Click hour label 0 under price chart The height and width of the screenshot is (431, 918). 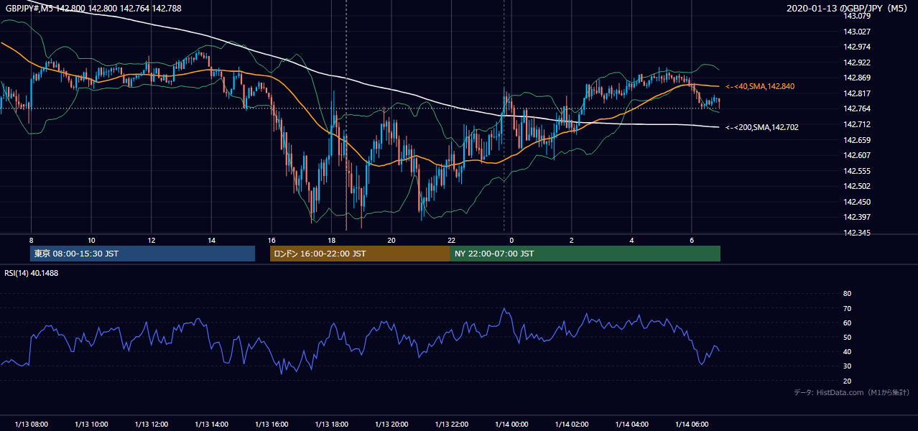point(511,240)
